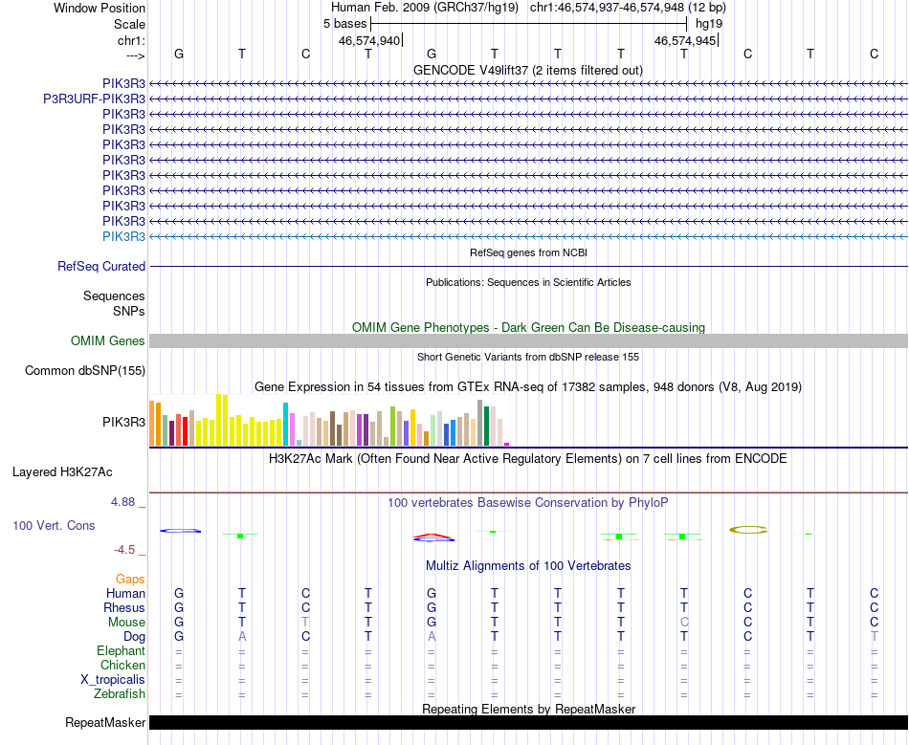Viewport: 909px width, 745px height.
Task: Click the hg19 label beside scale bar
Action: 709,24
